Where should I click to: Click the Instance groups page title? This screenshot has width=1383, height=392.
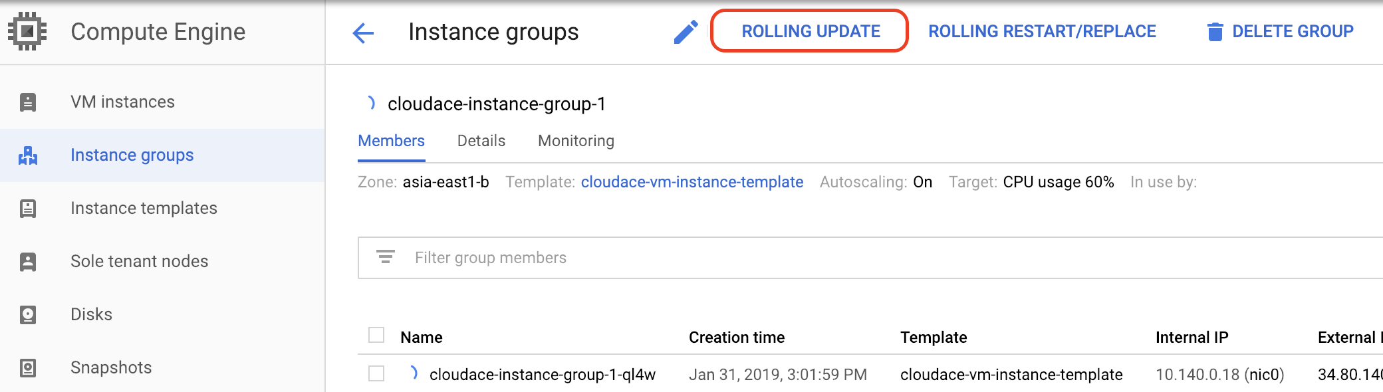pos(493,32)
